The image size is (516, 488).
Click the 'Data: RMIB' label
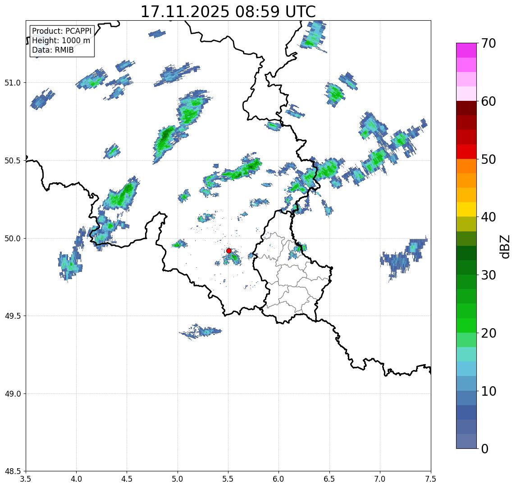(x=53, y=50)
